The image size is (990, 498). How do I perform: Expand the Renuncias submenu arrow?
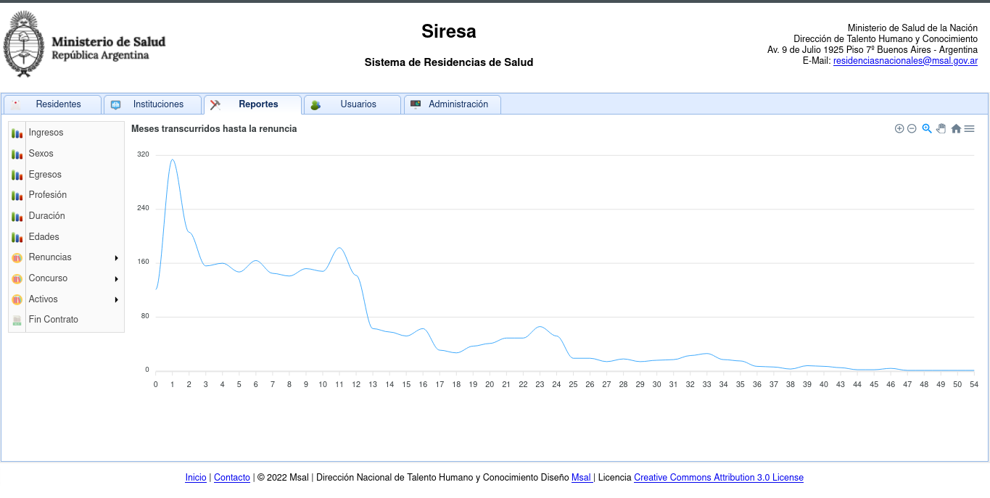click(x=116, y=258)
